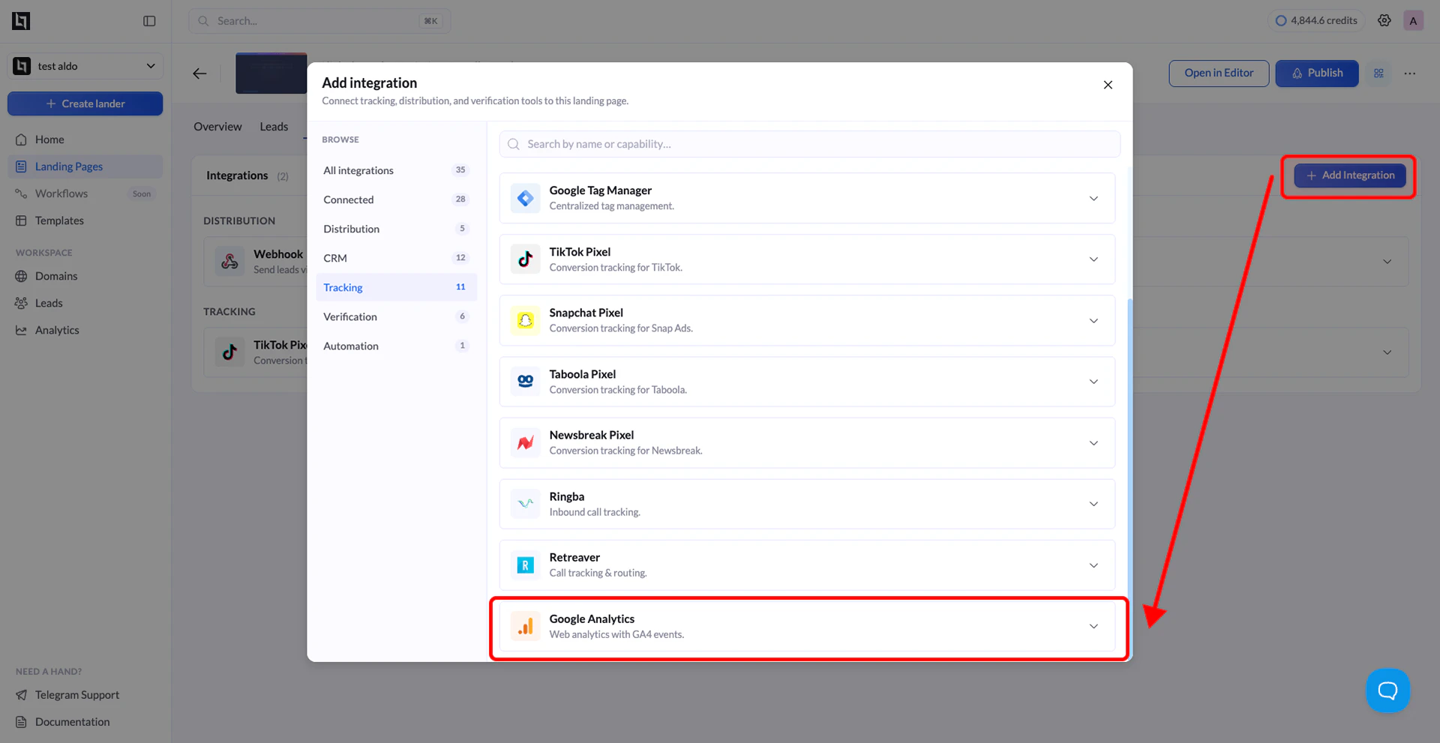
Task: Click the back arrow icon
Action: 199,73
